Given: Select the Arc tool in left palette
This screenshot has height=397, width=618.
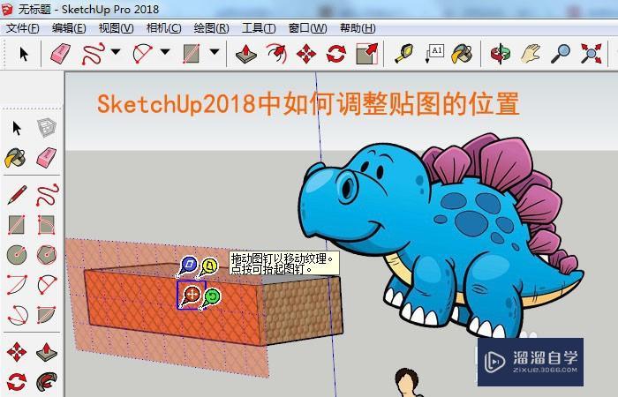Looking at the screenshot, I should tap(17, 284).
